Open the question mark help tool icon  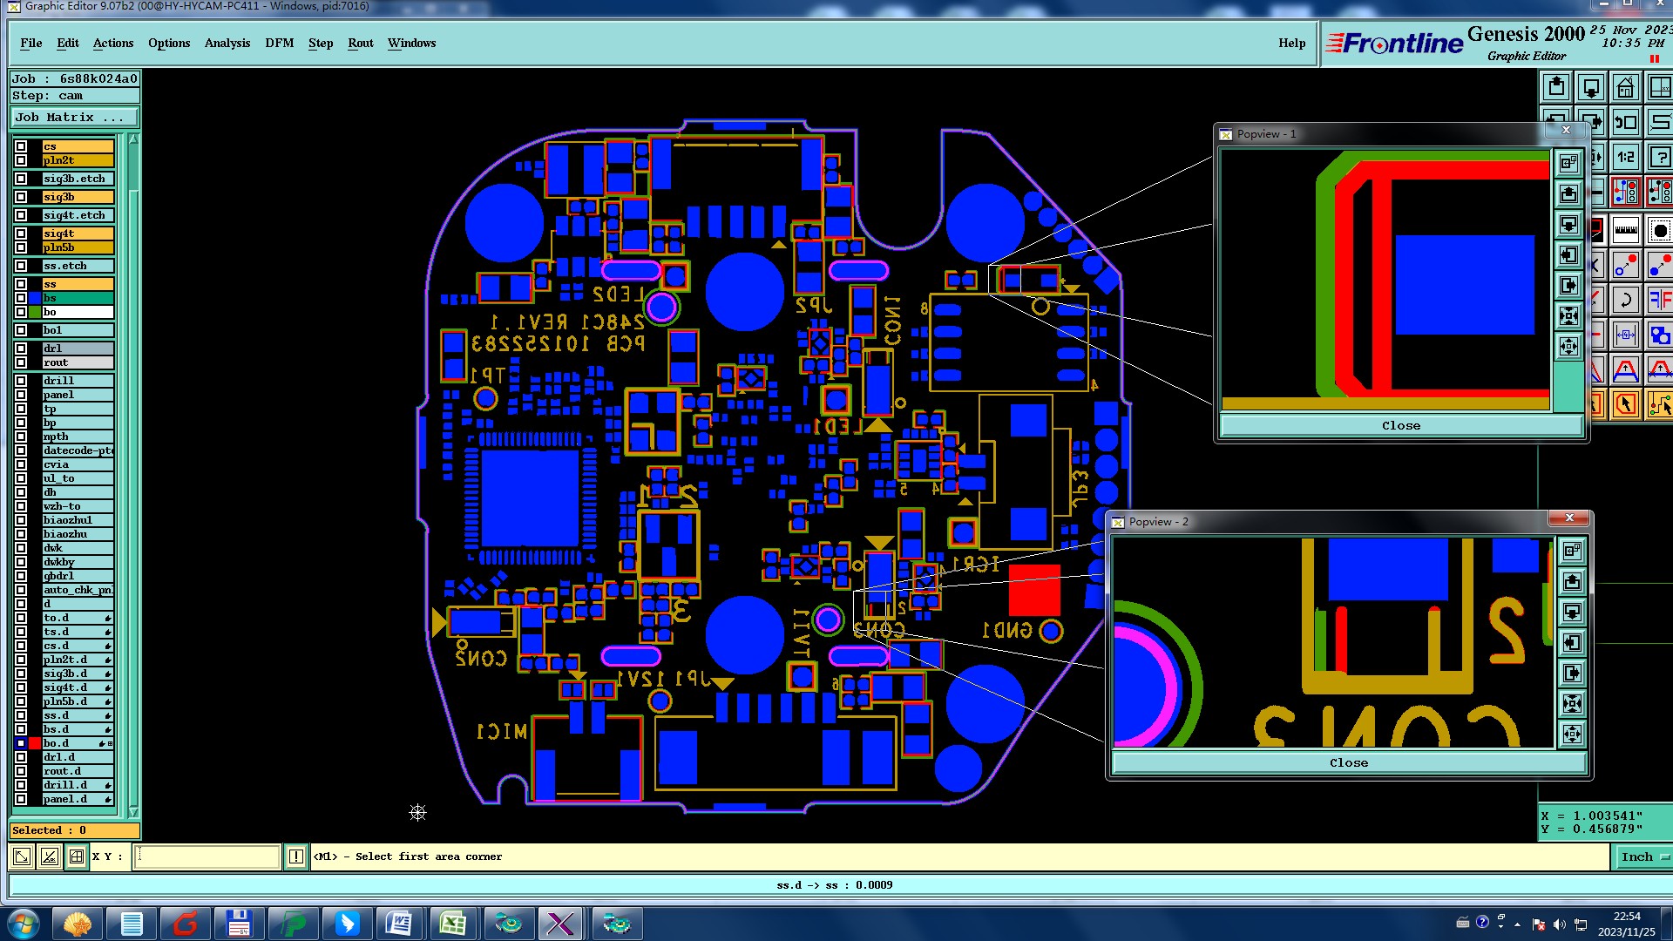pyautogui.click(x=1660, y=158)
